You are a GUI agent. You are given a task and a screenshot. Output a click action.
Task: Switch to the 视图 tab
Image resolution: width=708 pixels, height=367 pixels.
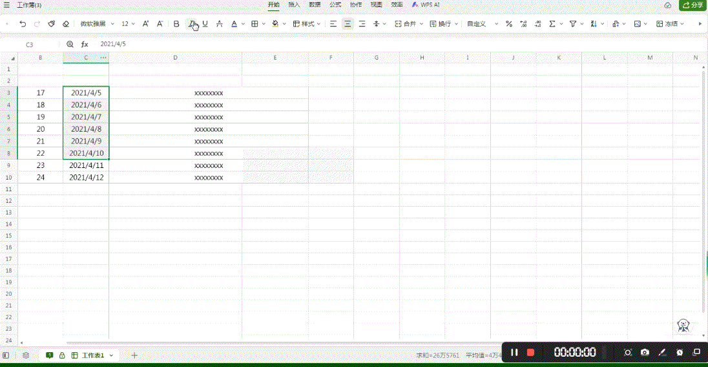coord(377,5)
